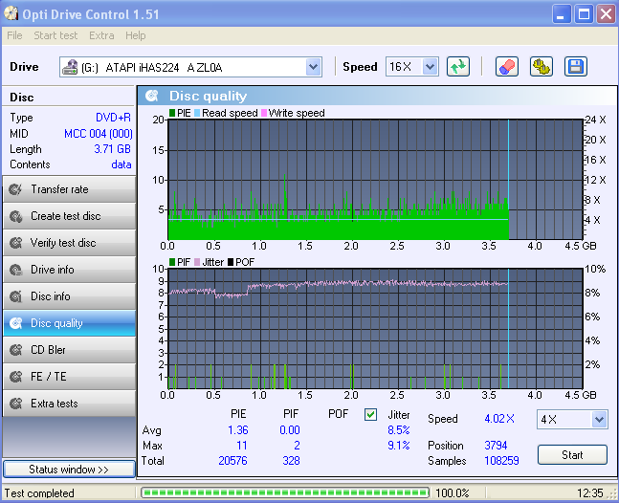Click the Position value 3794

tap(496, 446)
